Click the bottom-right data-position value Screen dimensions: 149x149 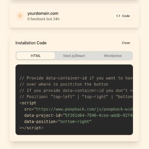click(75, 121)
